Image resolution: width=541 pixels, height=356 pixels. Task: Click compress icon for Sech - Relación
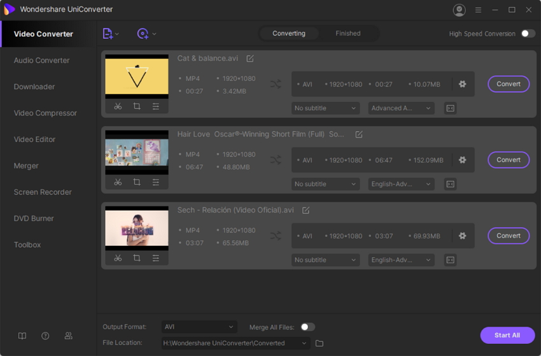450,260
